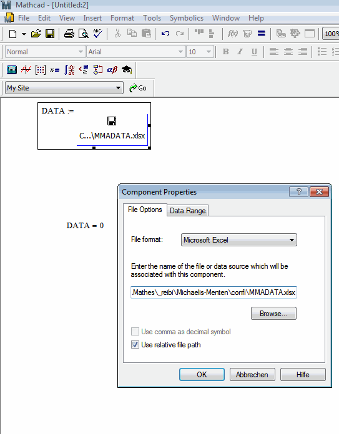The image size is (339, 434).
Task: Open the Symbolics menu
Action: [x=187, y=18]
